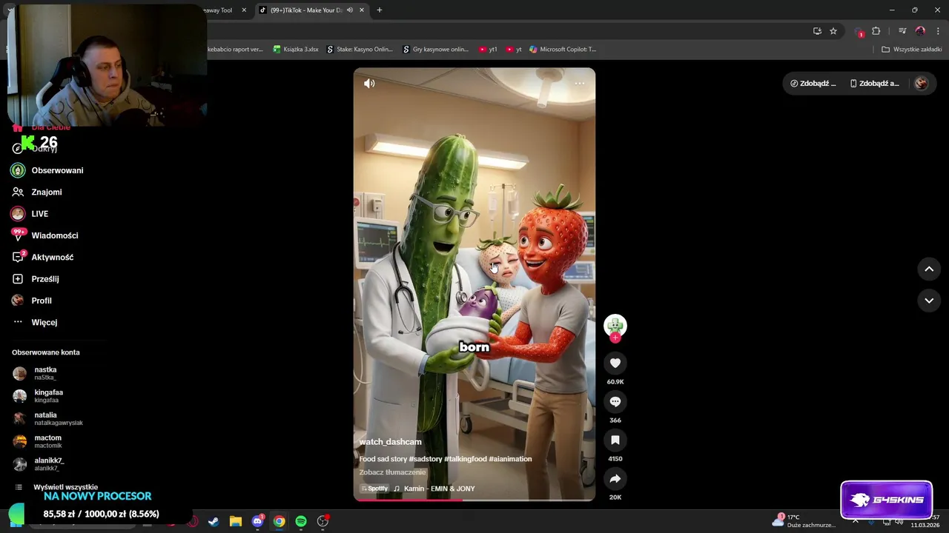Click the install app icon in address bar

coord(817,31)
